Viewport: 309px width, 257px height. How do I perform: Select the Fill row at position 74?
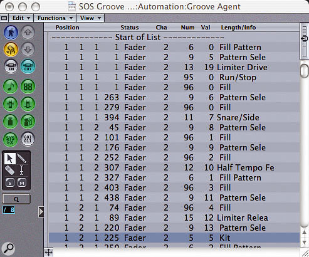pyautogui.click(x=174, y=207)
